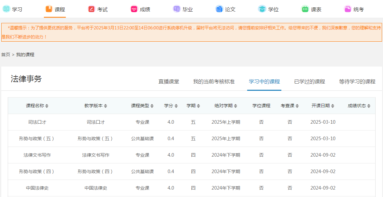
Task: Click the blue 论文 document icon
Action: coord(219,9)
